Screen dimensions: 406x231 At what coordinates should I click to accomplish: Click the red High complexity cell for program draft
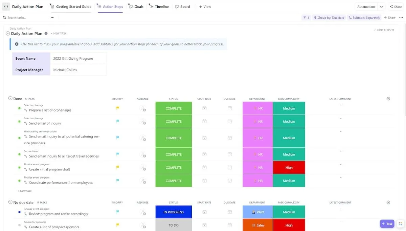click(289, 168)
